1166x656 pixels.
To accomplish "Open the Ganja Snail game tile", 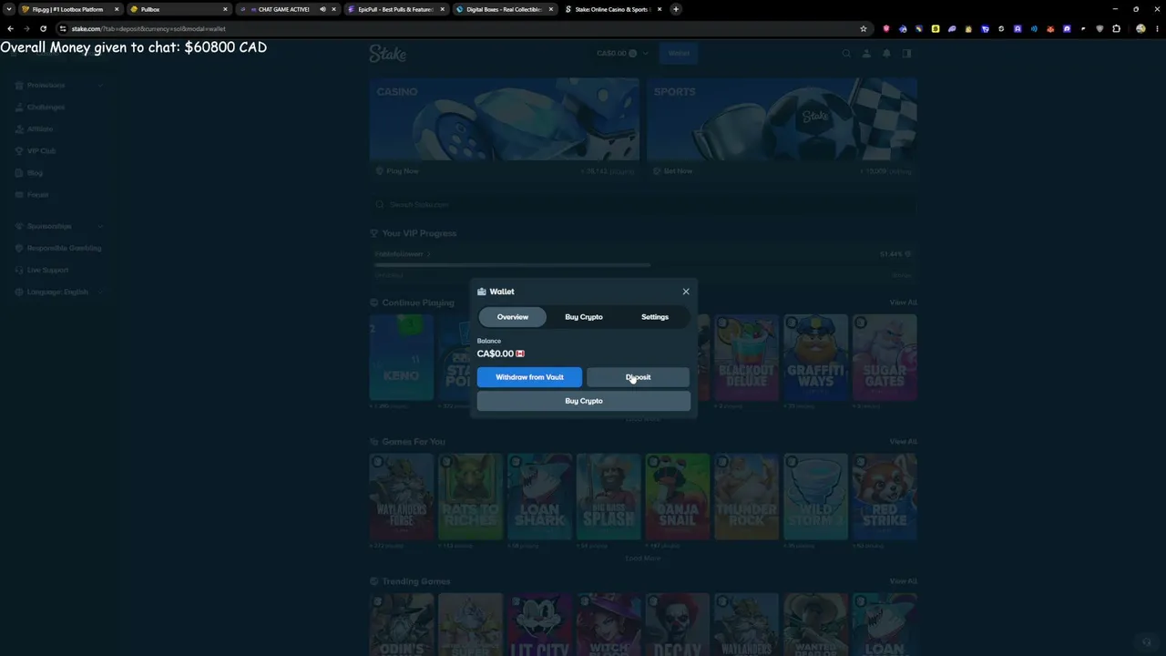I will click(678, 497).
